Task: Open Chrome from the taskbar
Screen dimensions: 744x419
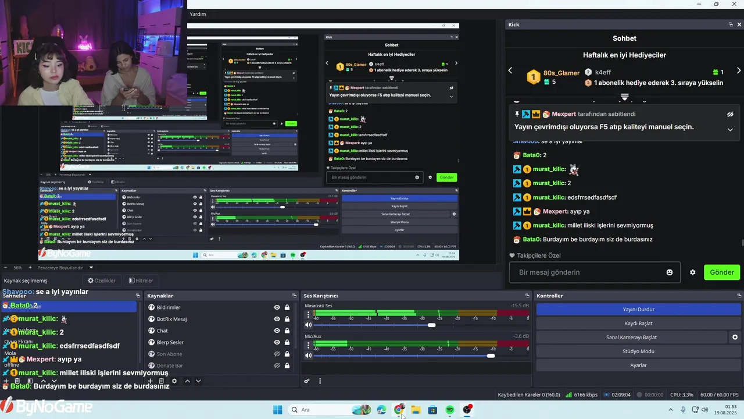Action: click(x=399, y=410)
